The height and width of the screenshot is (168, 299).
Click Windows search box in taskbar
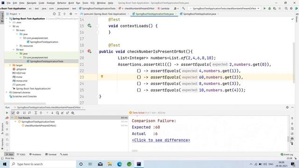click(43, 164)
